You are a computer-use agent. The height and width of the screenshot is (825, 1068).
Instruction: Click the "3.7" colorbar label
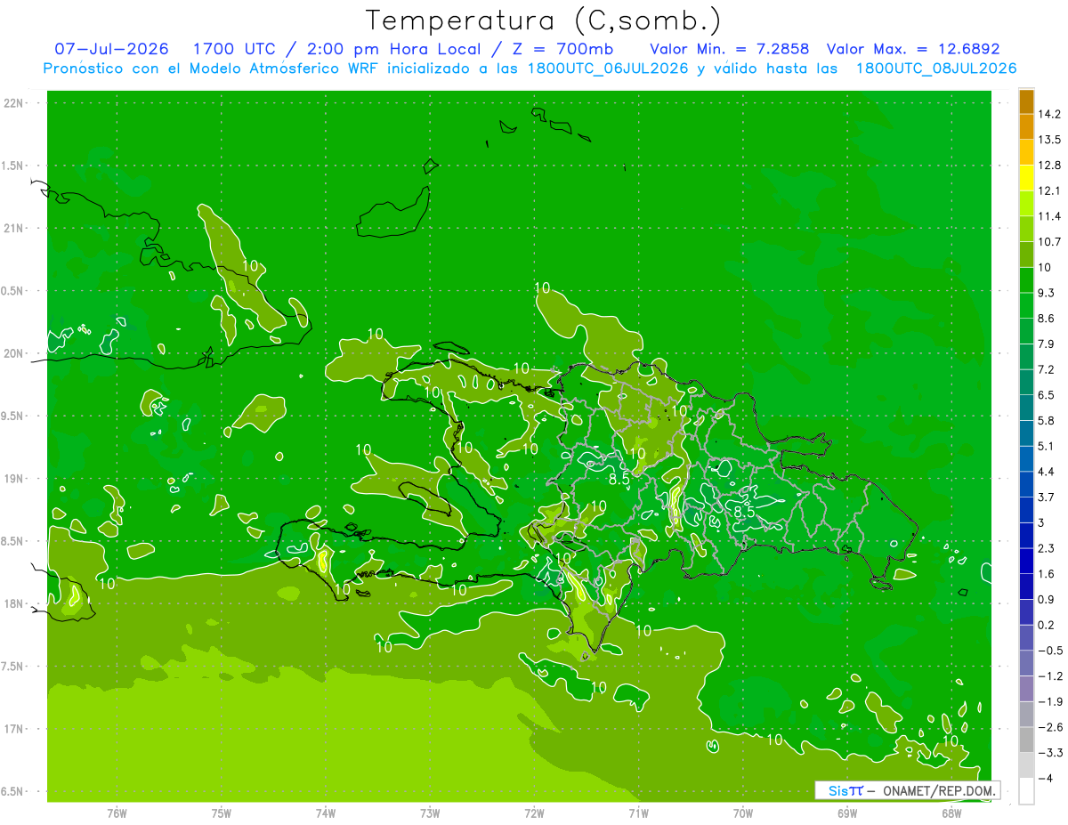point(1047,497)
